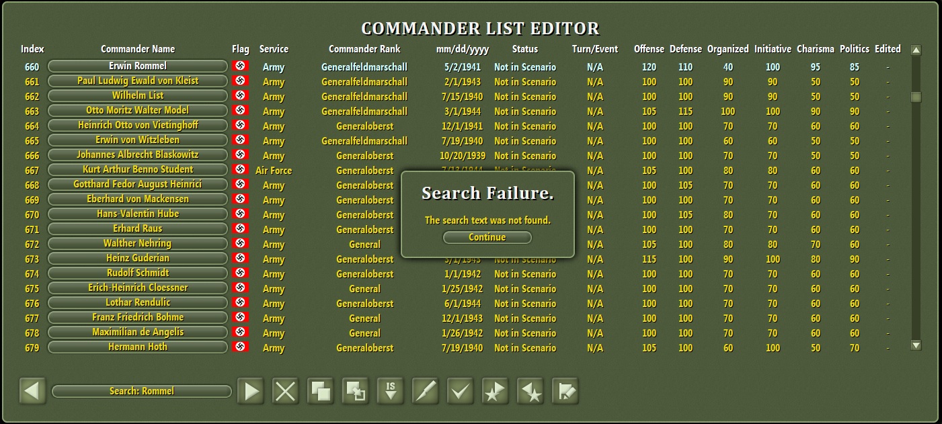This screenshot has height=424, width=942.
Task: Open the Erwin Rommel commander name button
Action: tap(138, 66)
